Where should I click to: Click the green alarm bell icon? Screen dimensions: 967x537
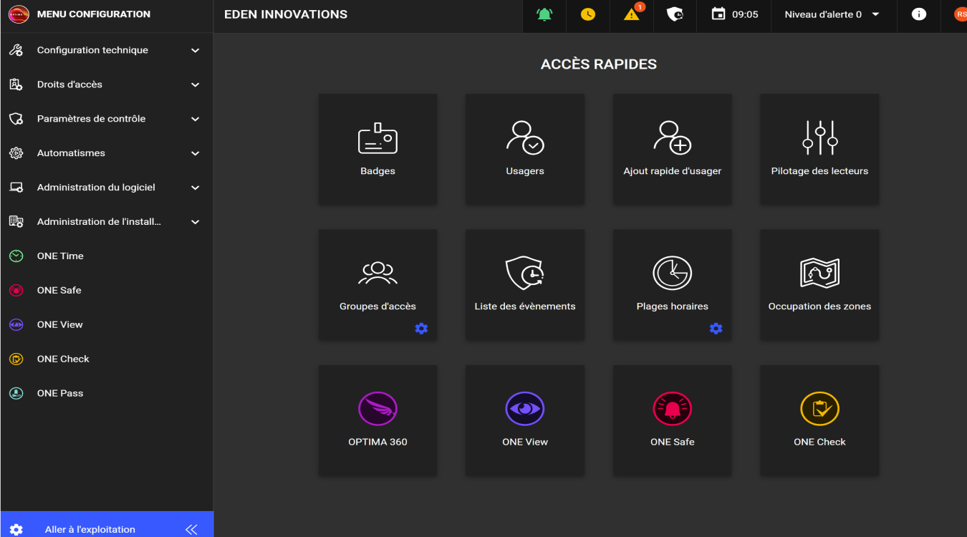[x=544, y=14]
